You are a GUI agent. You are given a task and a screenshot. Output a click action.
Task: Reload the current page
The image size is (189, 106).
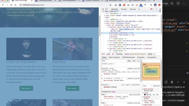coord(11,5)
